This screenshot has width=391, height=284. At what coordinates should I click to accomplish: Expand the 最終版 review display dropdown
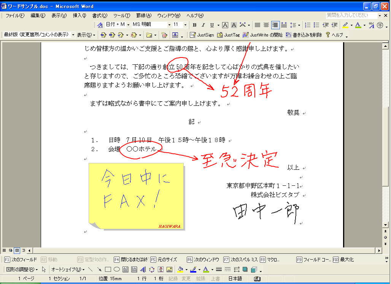pos(73,35)
